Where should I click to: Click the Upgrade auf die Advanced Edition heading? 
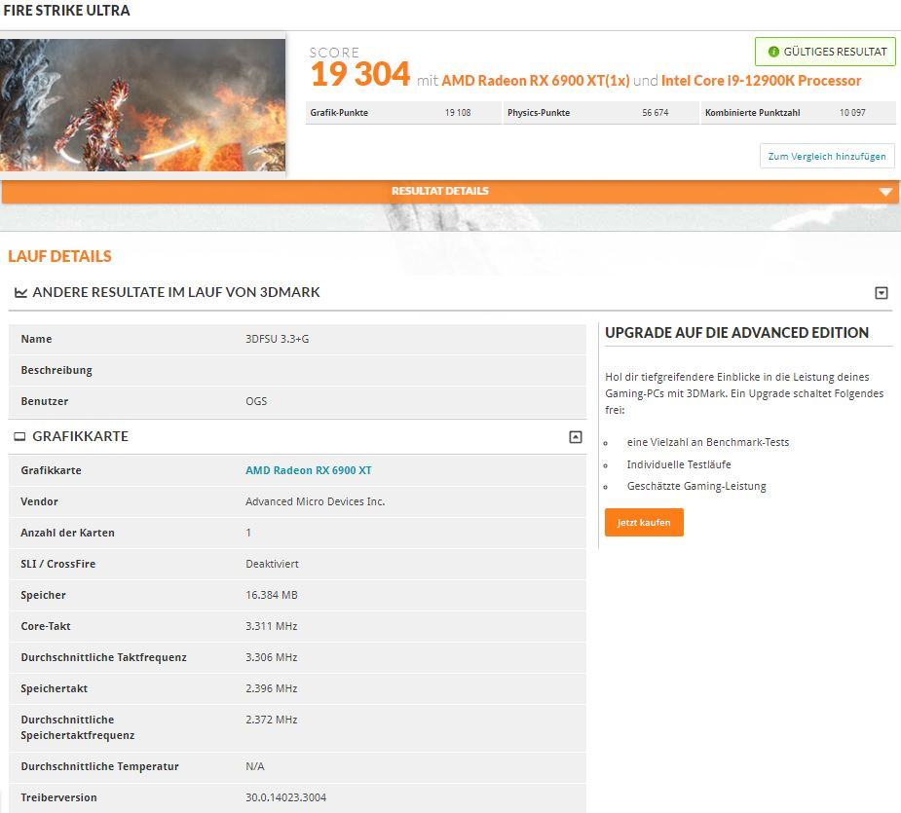point(736,333)
